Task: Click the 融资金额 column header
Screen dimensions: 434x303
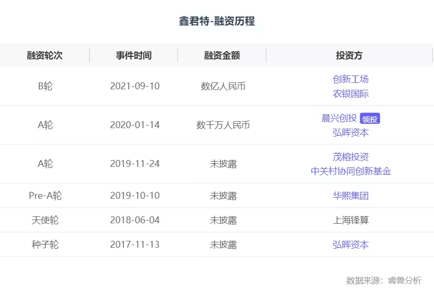Action: coord(222,55)
